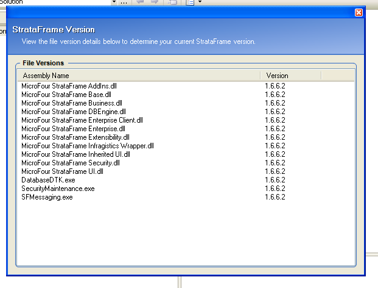The image size is (378, 288).
Task: Select the SecurityMaintenance.exe list item
Action: [x=58, y=189]
